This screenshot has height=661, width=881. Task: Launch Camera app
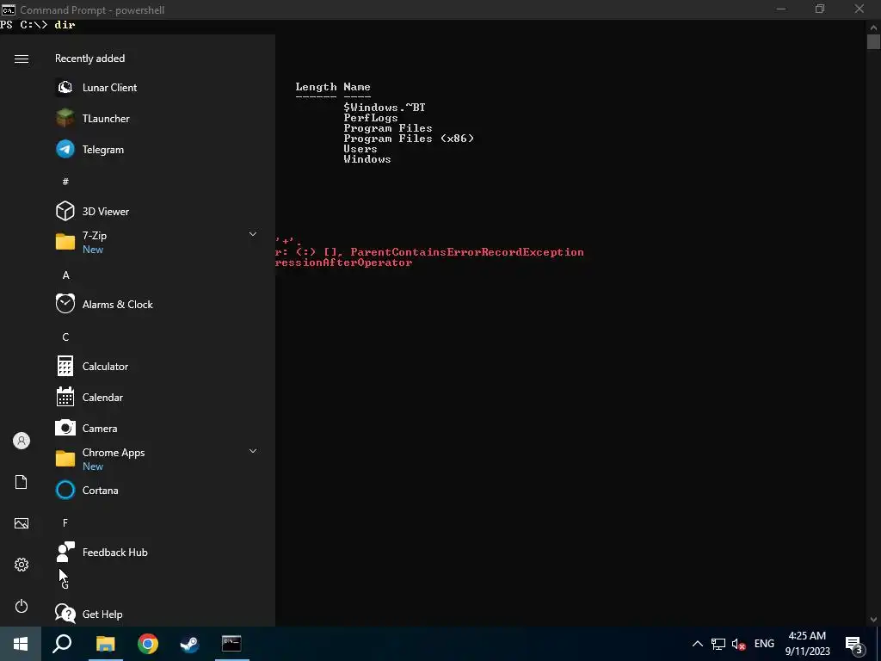(100, 429)
